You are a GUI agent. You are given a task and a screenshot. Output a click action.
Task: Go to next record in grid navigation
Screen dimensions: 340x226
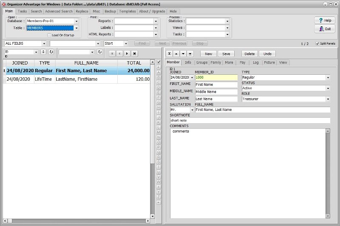coord(127,54)
